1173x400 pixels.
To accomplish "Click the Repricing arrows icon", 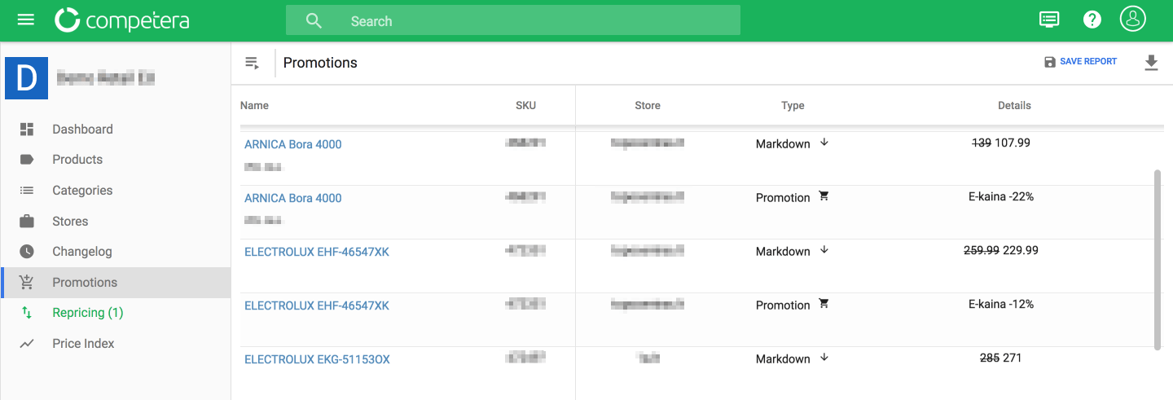I will tap(27, 313).
